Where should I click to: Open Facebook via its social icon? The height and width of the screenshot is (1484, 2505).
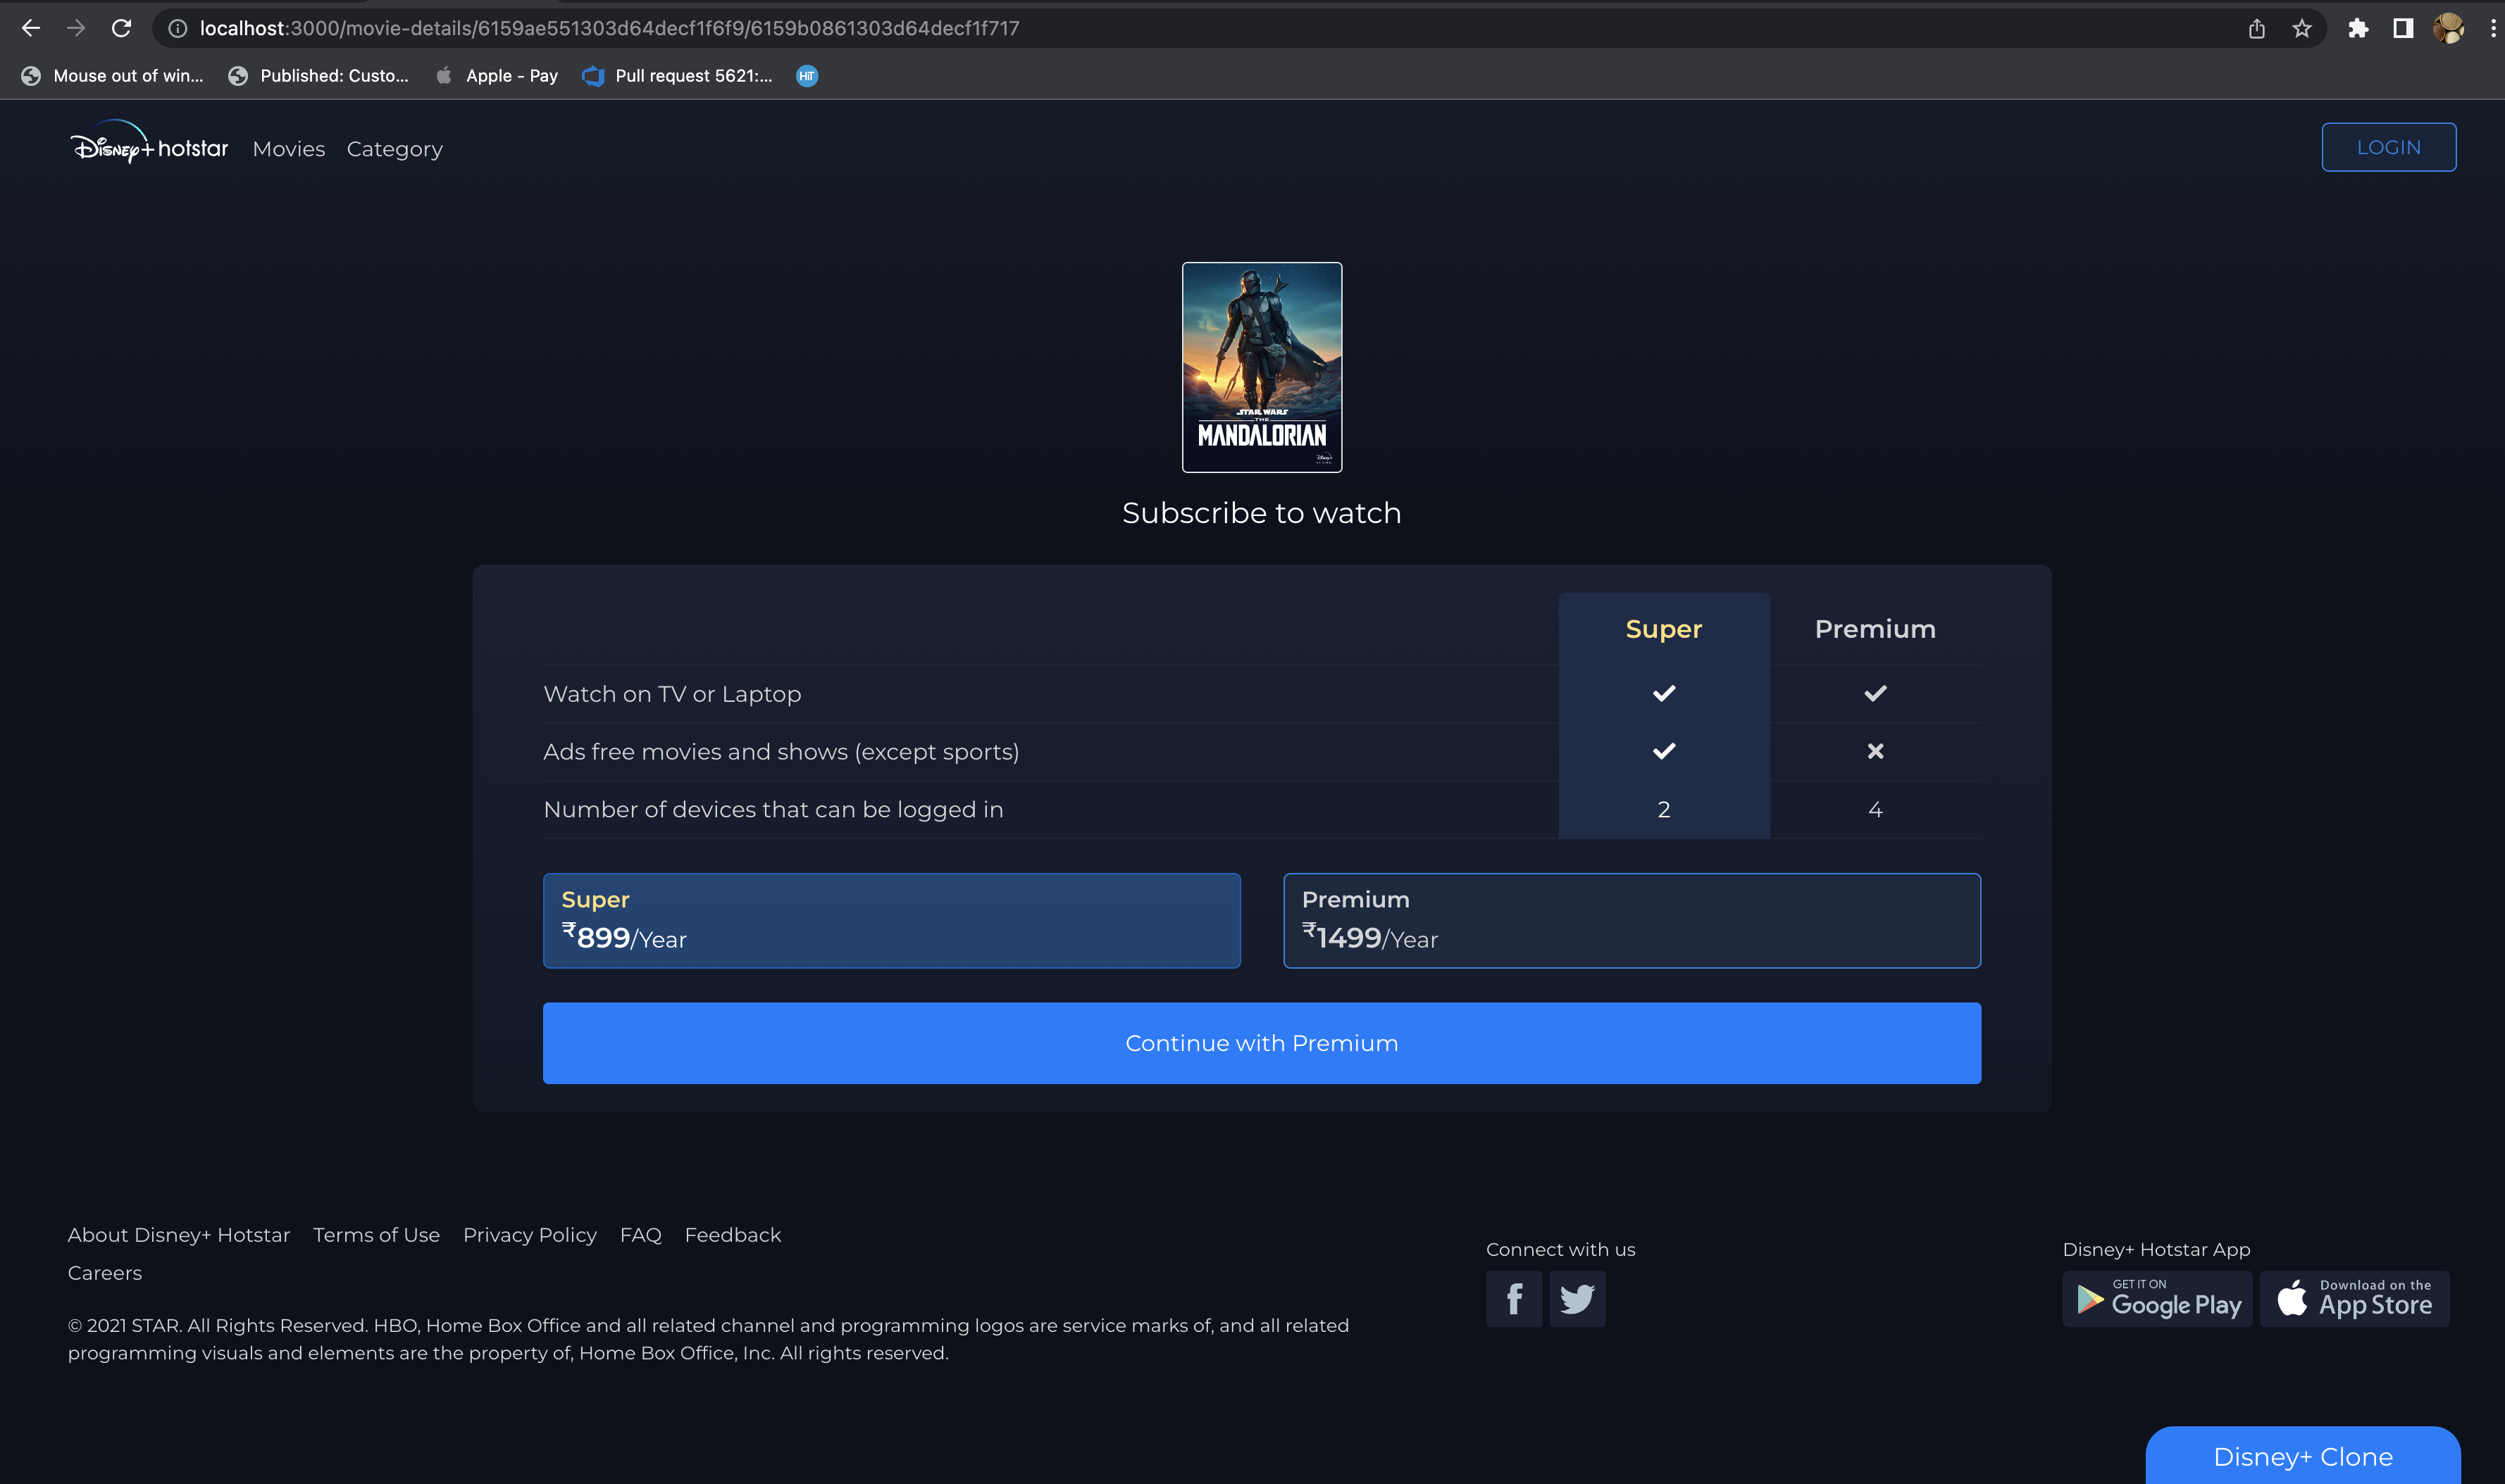[1512, 1298]
